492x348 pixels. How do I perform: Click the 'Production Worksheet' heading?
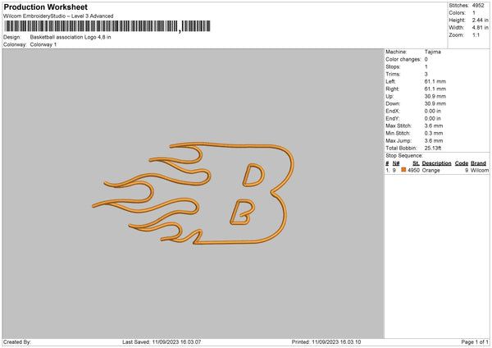(x=45, y=7)
